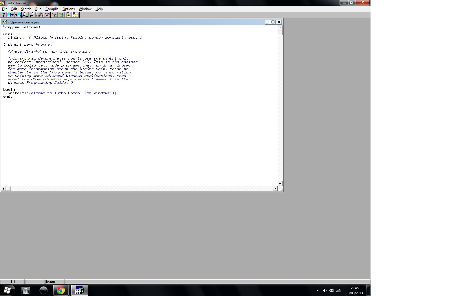462x296 pixels.
Task: Maximize the welcome.pas editor window
Action: 273,22
